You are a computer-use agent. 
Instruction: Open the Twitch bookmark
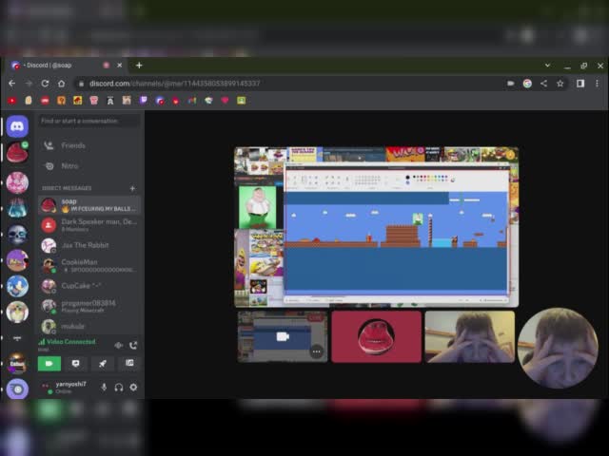tap(144, 101)
